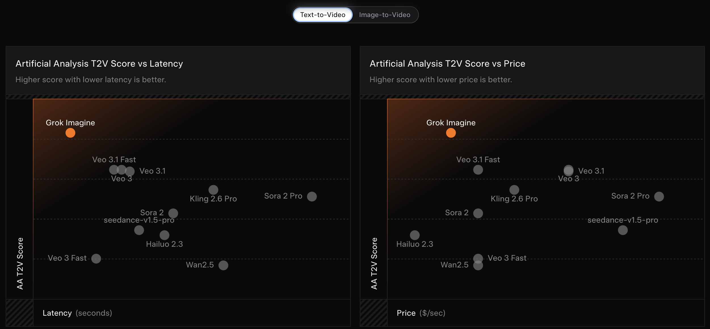
Task: Click Veo 3 Fast dot in Latency chart
Action: click(96, 258)
